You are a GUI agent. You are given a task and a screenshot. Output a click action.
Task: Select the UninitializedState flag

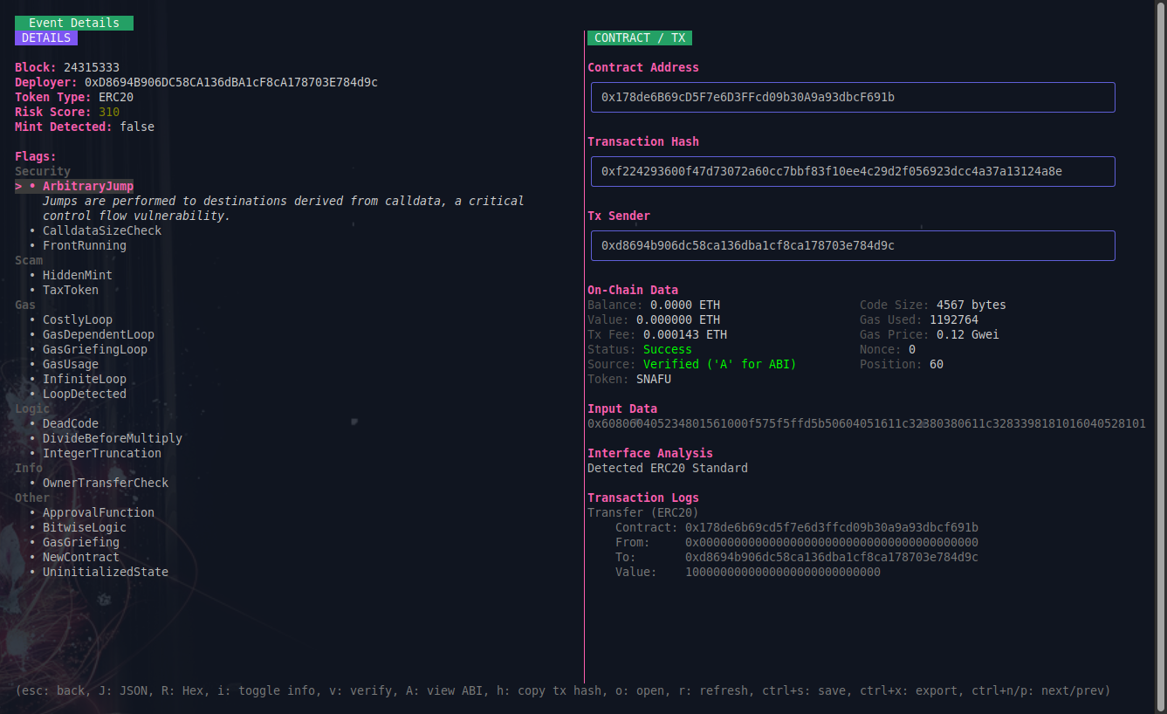pos(105,572)
